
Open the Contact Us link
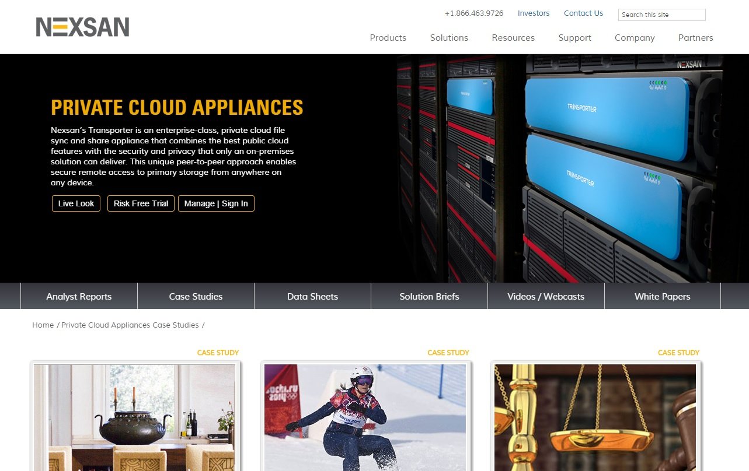[x=583, y=13]
